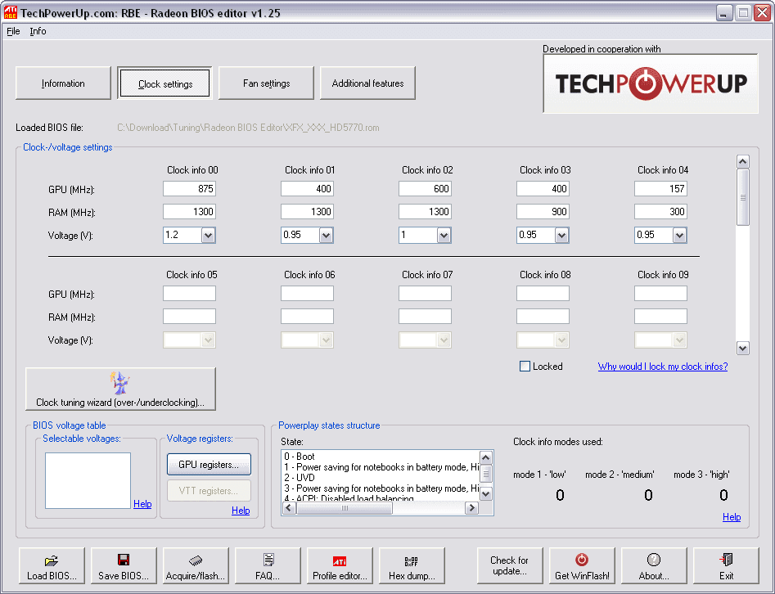Expand Clock info 03 voltage dropdown
The height and width of the screenshot is (594, 775).
tap(562, 236)
